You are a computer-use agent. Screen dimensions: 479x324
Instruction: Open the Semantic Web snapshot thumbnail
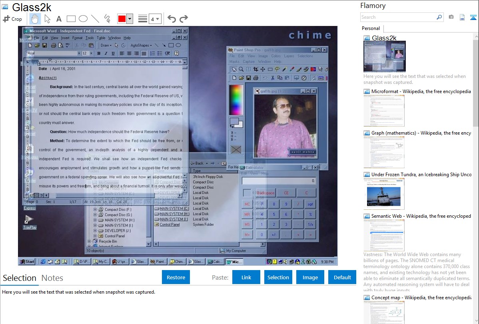pos(384,235)
